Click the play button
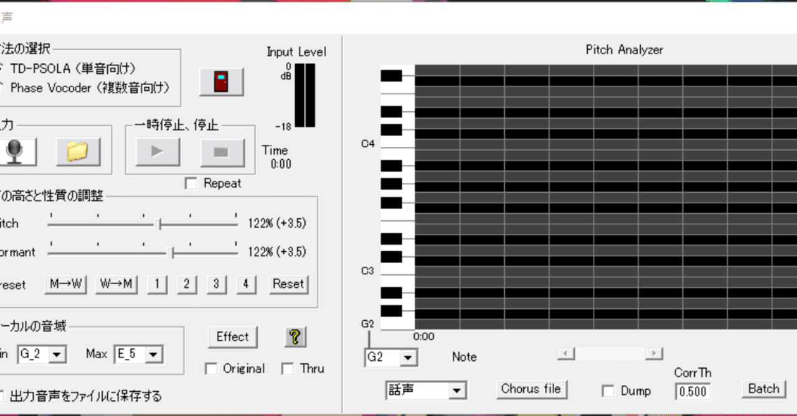This screenshot has height=416, width=797. pos(158,152)
